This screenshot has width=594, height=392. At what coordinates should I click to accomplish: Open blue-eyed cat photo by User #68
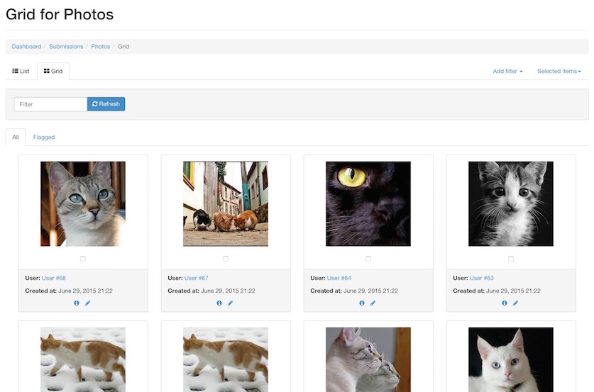[83, 204]
